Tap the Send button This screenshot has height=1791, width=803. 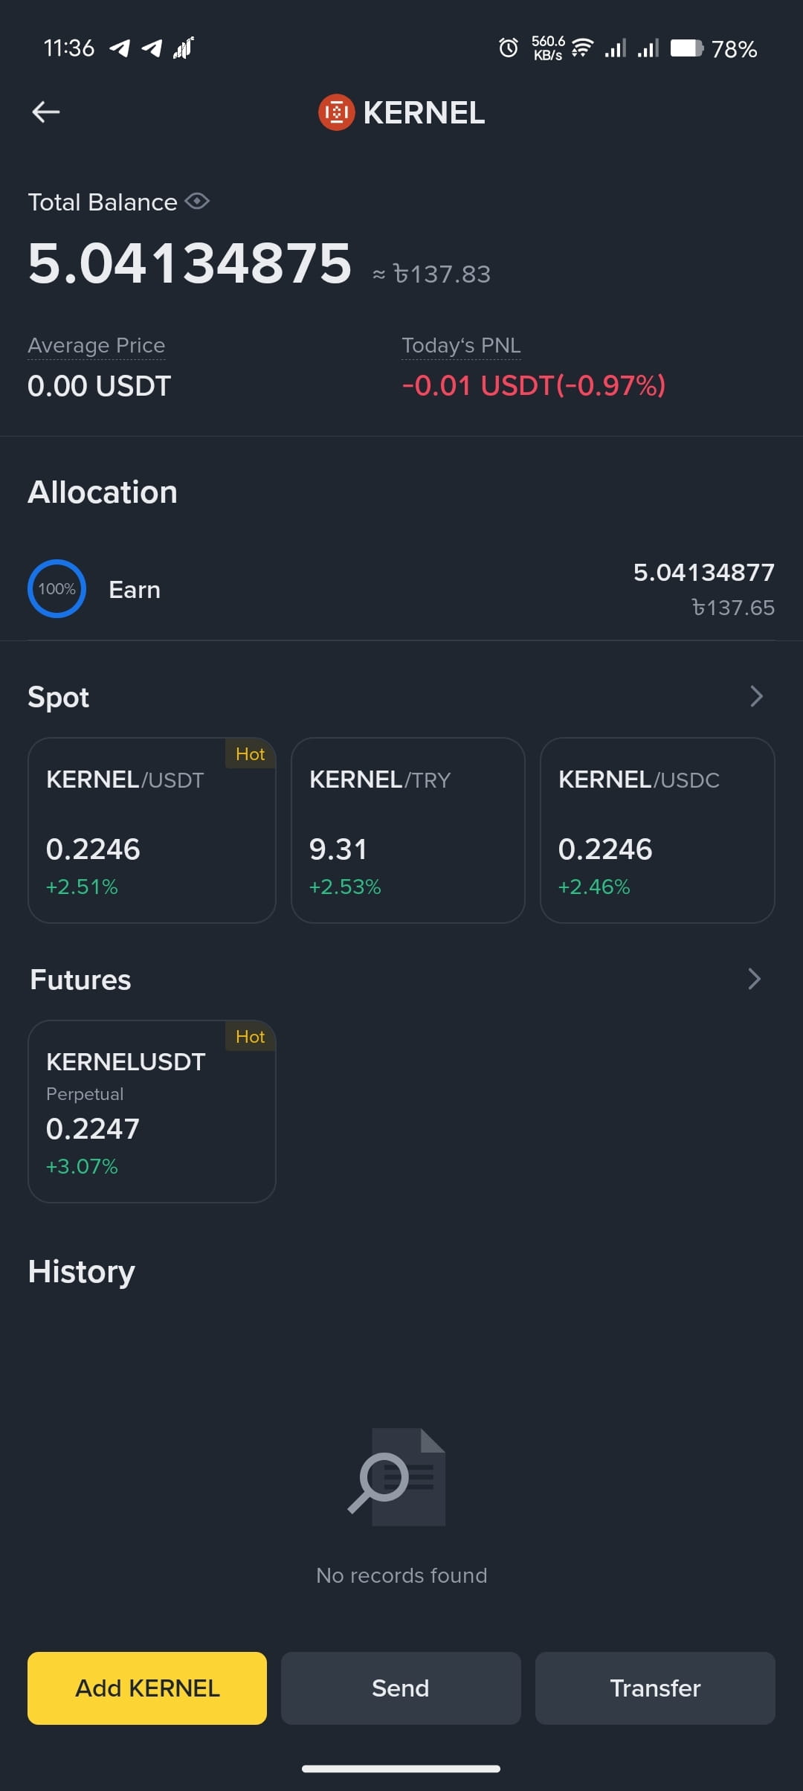coord(401,1688)
